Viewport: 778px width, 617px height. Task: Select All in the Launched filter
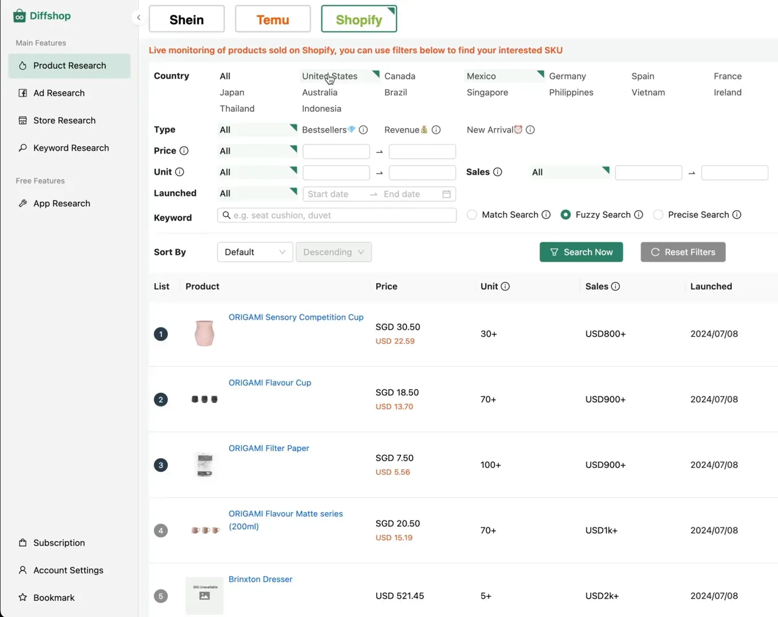tap(257, 194)
